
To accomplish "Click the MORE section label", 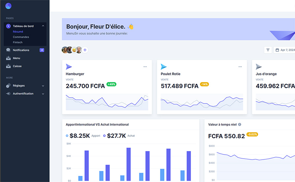I will point(10,77).
